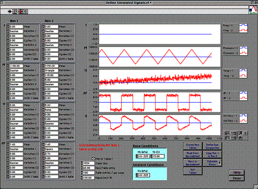Click the Done button
The width and height of the screenshot is (258, 189).
pyautogui.click(x=237, y=178)
